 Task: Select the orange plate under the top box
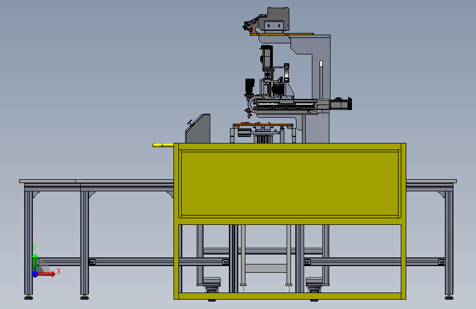[282, 34]
